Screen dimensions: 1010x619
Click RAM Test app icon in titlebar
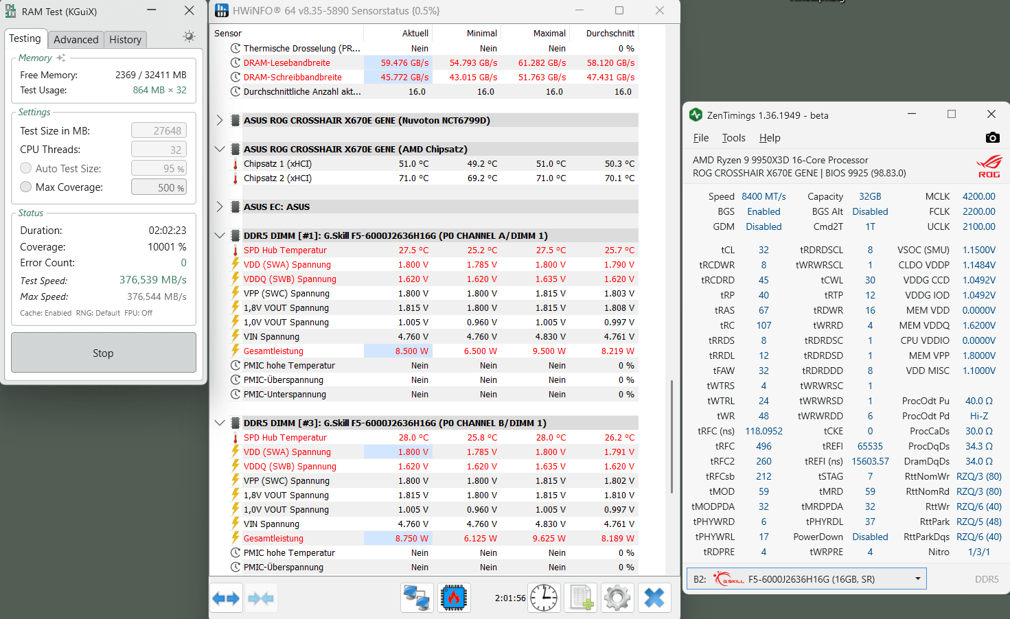coord(11,11)
